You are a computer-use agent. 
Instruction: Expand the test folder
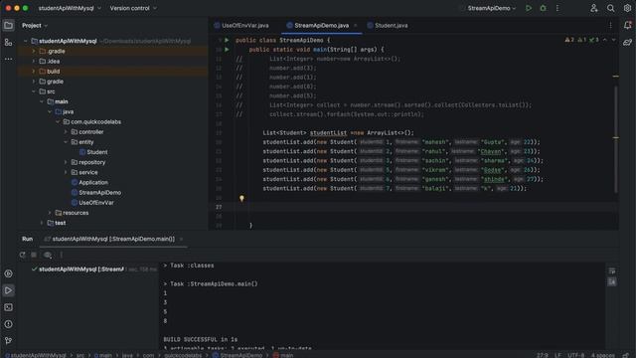[x=42, y=223]
